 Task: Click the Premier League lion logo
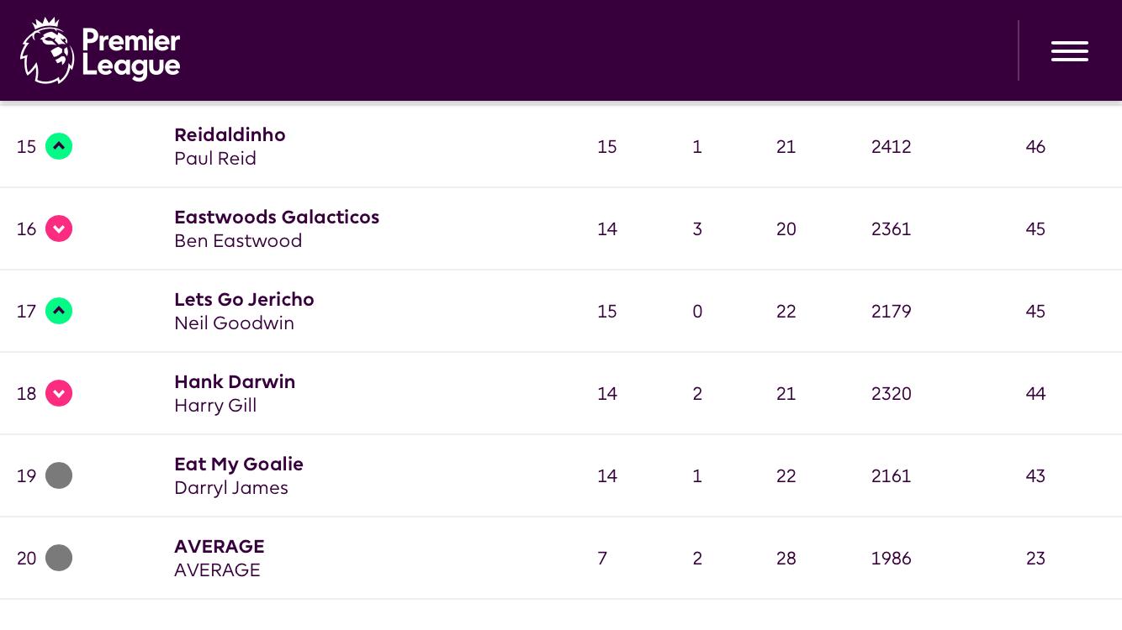click(48, 50)
